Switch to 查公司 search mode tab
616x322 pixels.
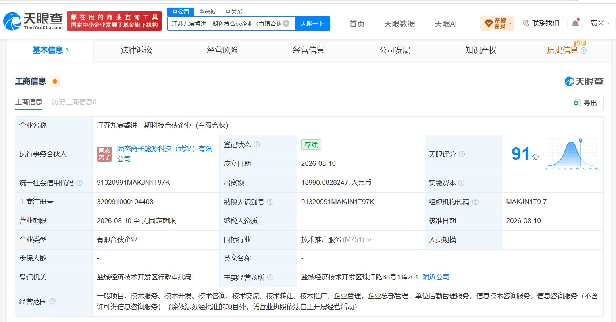[x=181, y=12]
